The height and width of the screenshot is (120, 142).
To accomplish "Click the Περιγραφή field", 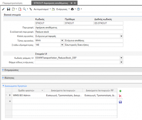I will (79, 27).
